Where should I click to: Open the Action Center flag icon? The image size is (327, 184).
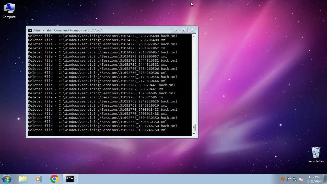[x=289, y=179]
